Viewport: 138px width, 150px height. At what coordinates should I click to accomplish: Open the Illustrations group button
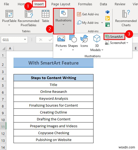(64, 21)
